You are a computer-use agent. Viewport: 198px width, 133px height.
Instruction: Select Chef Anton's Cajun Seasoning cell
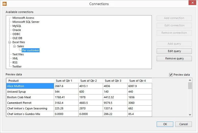pos(30,108)
